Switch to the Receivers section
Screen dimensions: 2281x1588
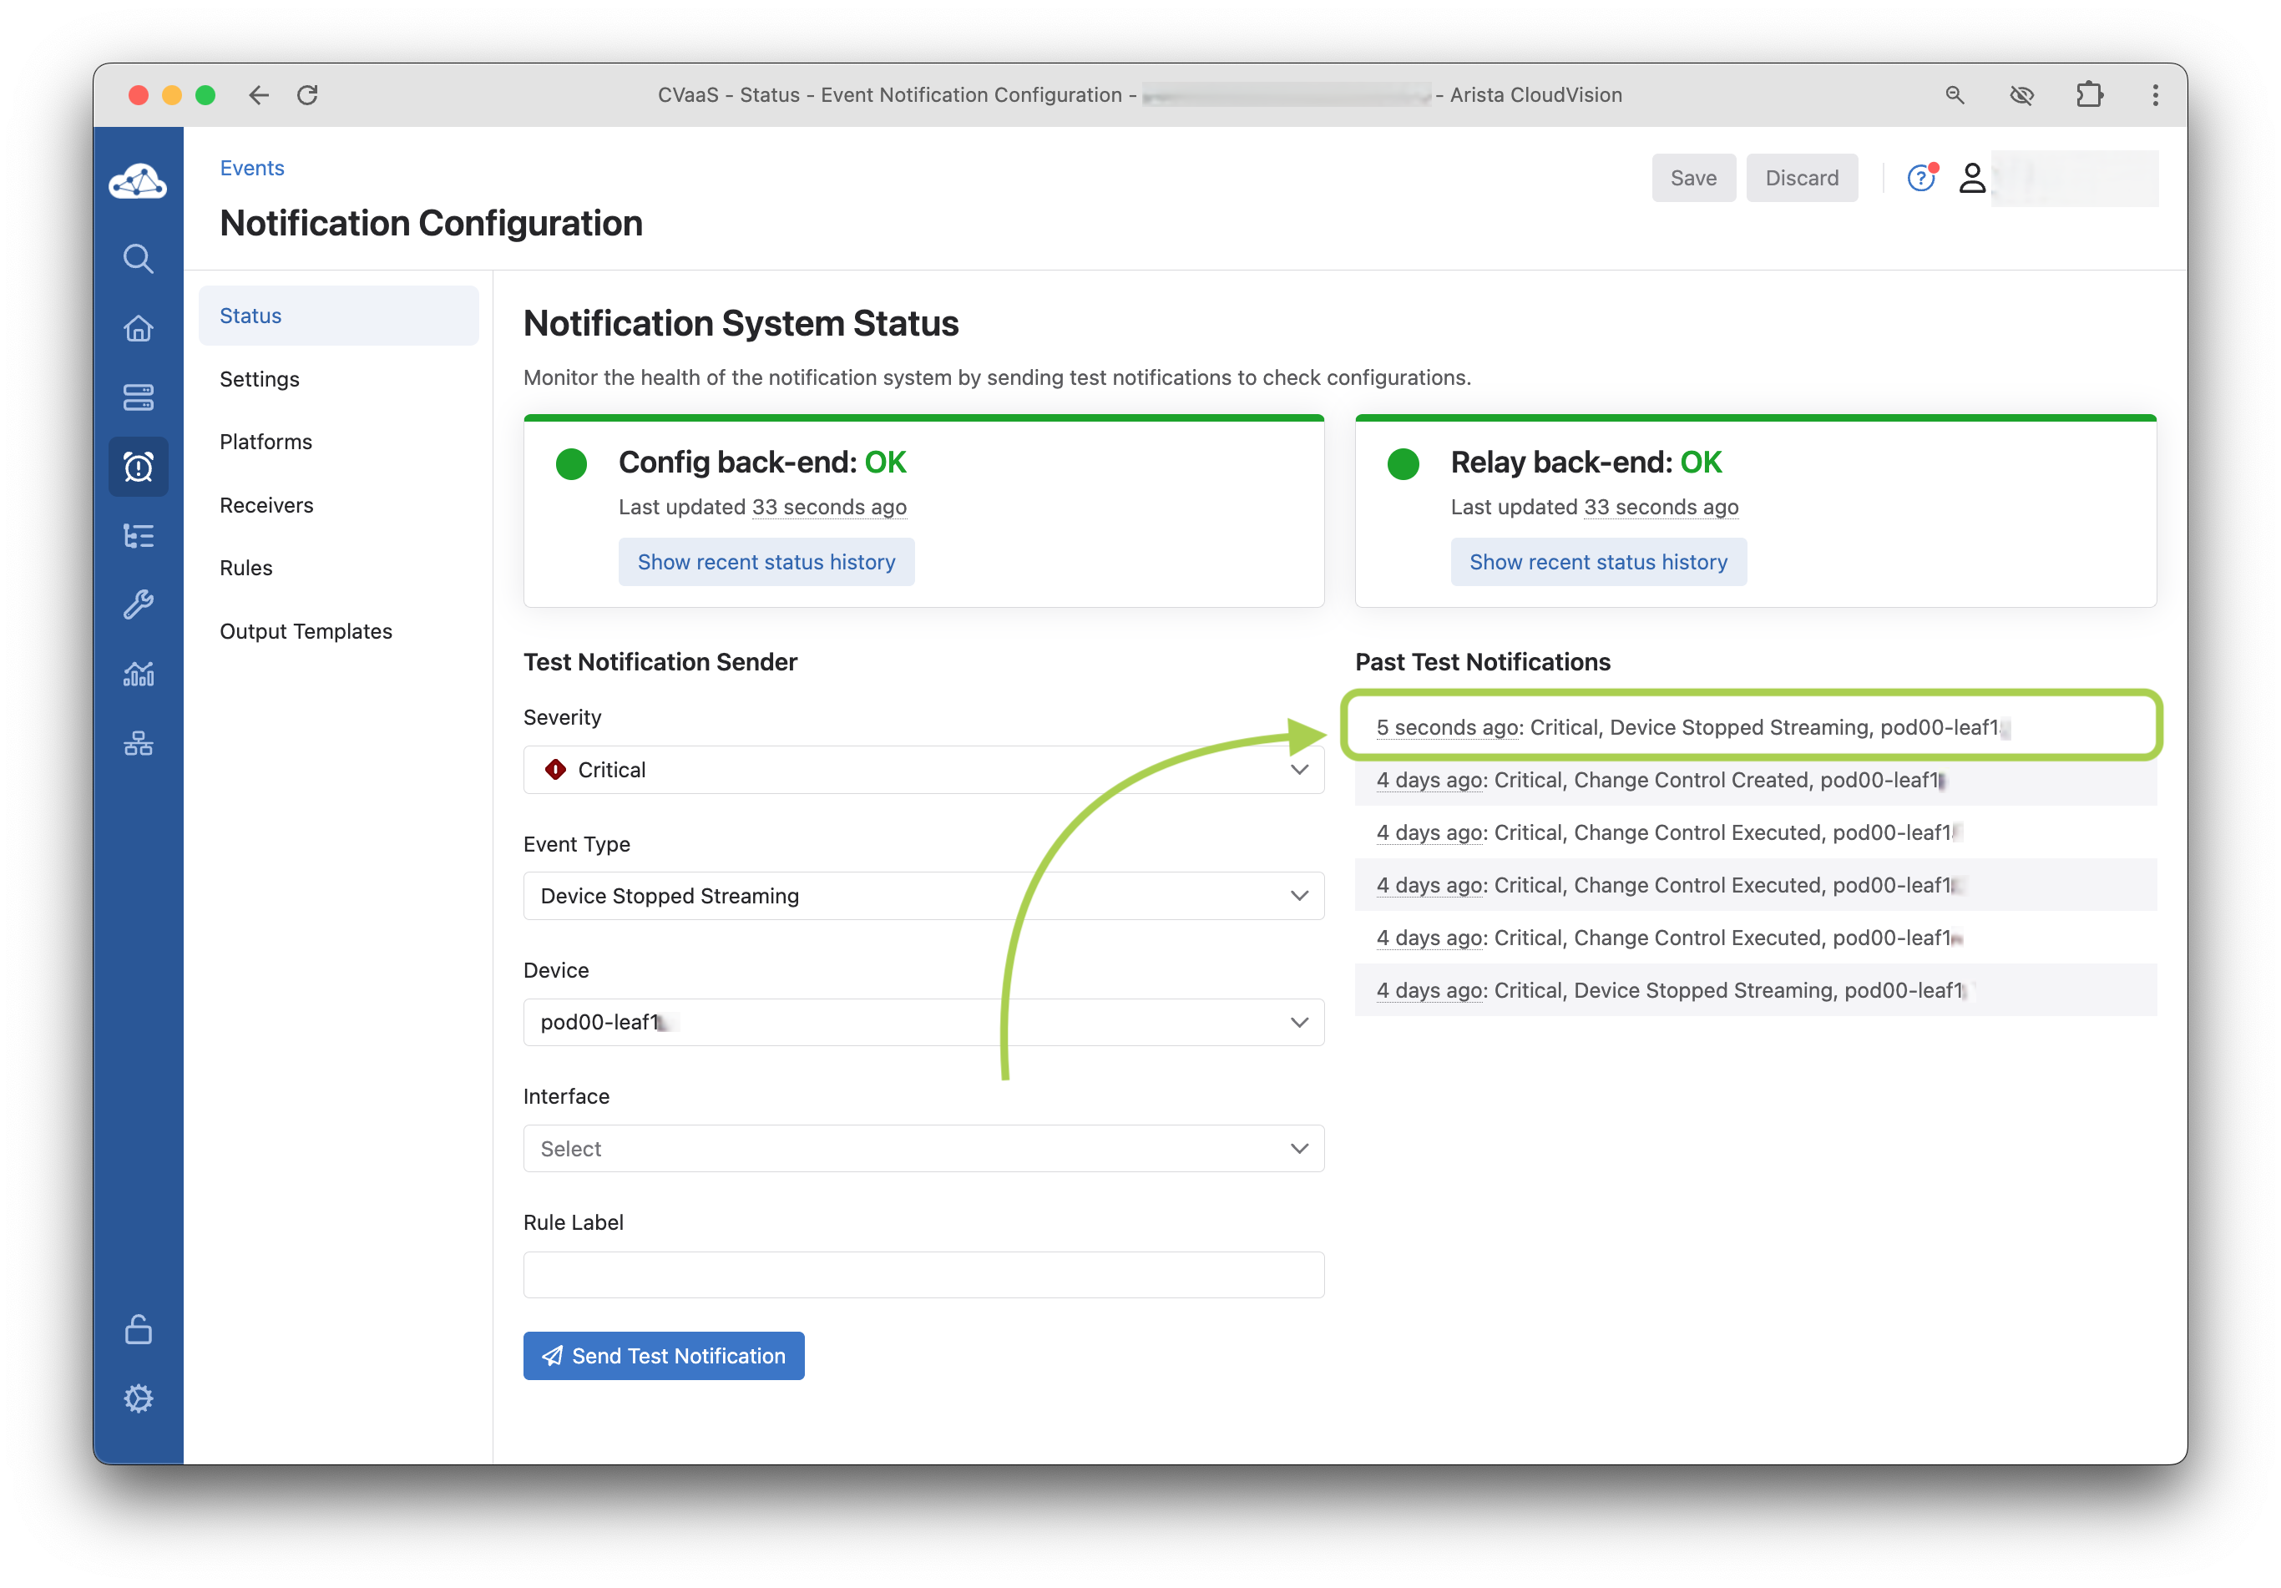tap(266, 505)
